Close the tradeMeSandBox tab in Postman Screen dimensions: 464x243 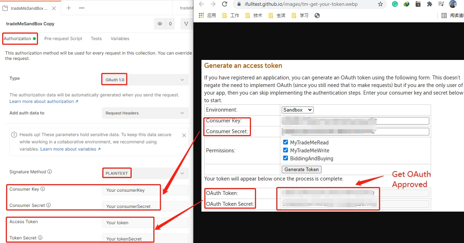click(54, 8)
